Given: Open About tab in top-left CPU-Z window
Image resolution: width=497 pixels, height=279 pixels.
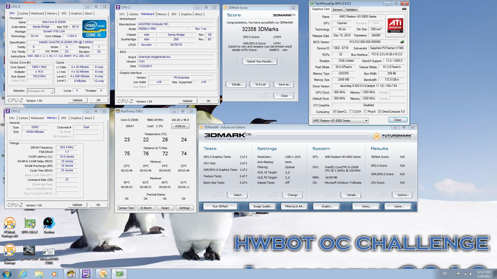Looking at the screenshot, I should 89,13.
